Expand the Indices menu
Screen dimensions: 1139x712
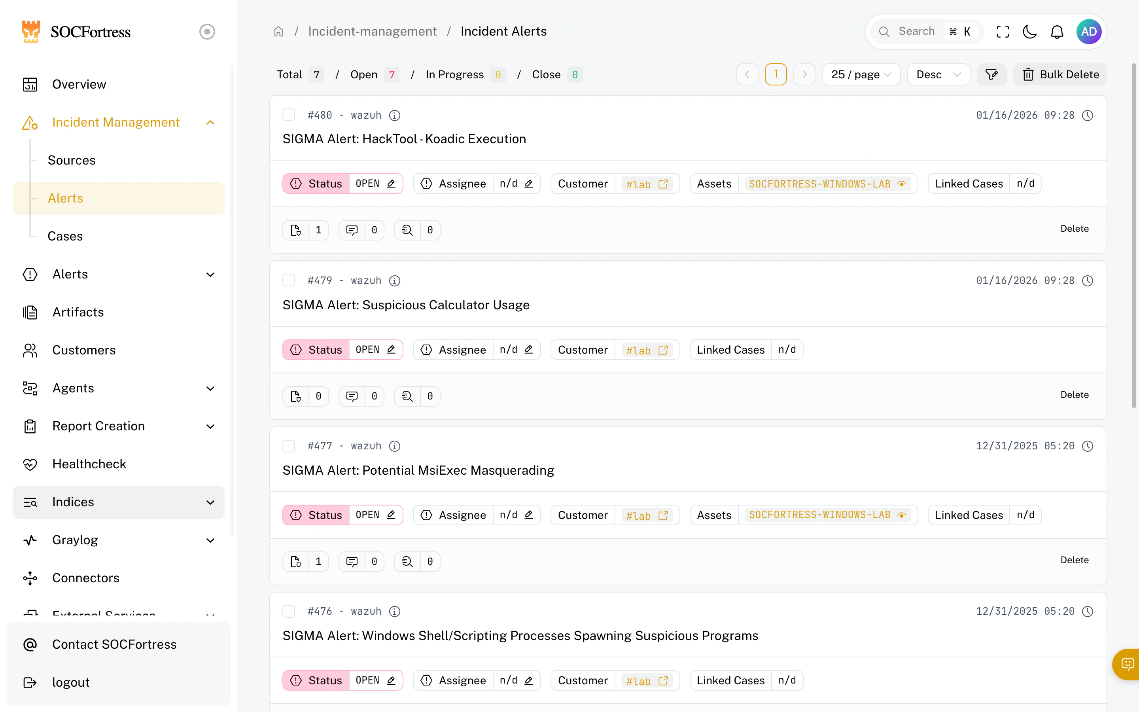119,502
